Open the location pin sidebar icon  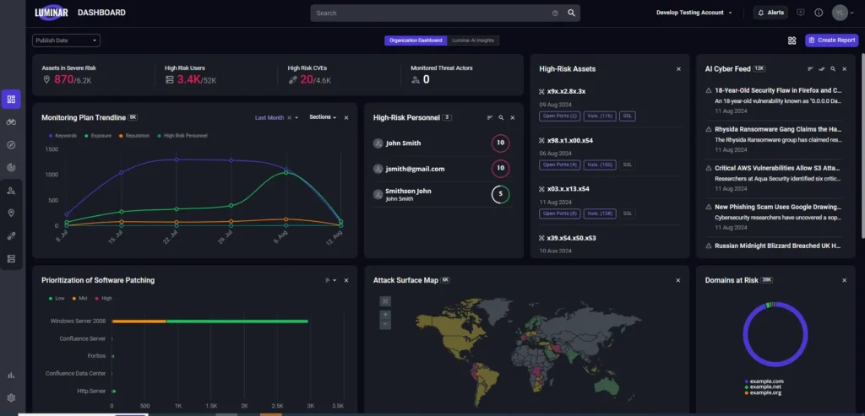[x=11, y=213]
